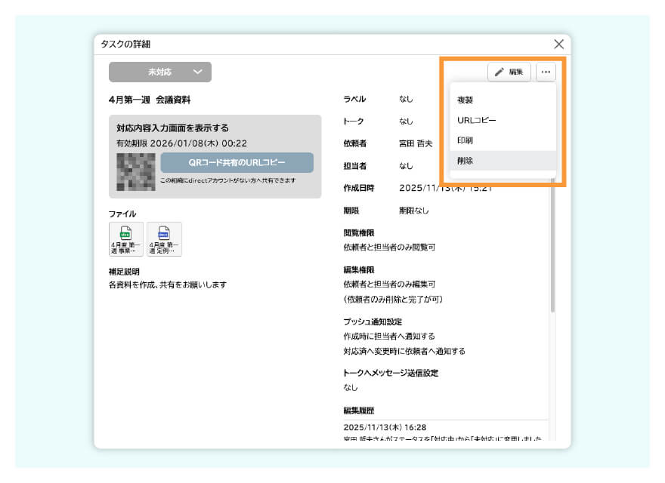Click the pencil icon inside 編集 button

500,72
